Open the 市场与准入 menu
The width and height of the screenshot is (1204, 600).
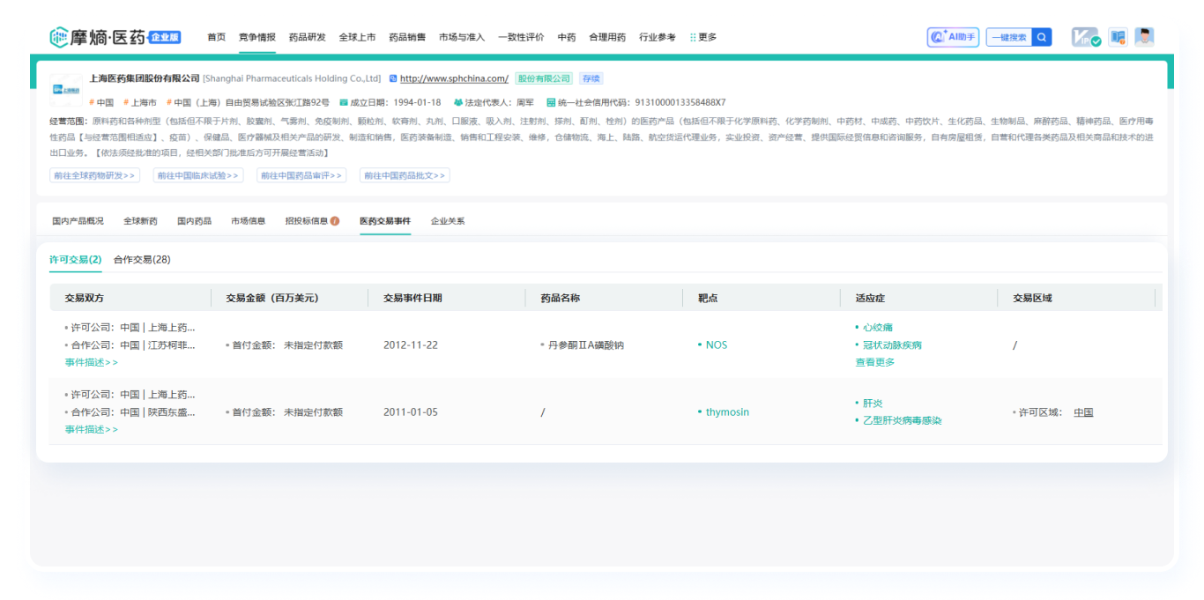[x=462, y=37]
